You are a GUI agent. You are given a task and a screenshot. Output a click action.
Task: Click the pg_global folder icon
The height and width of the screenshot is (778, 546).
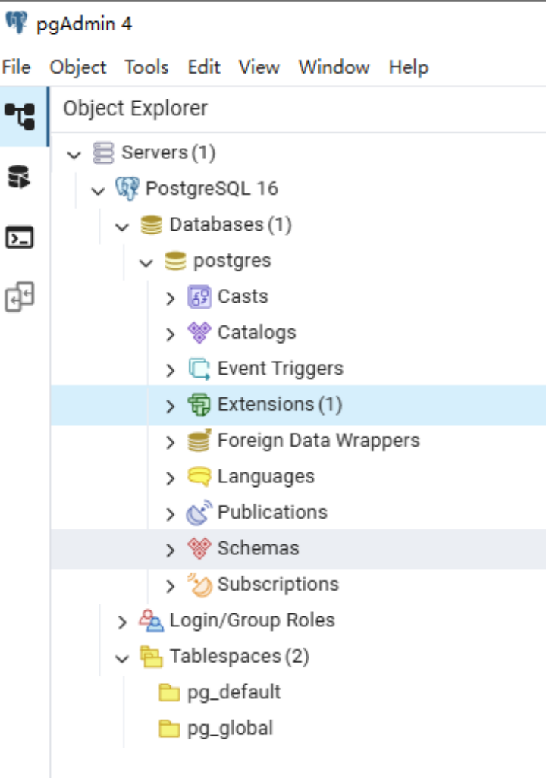tap(169, 729)
